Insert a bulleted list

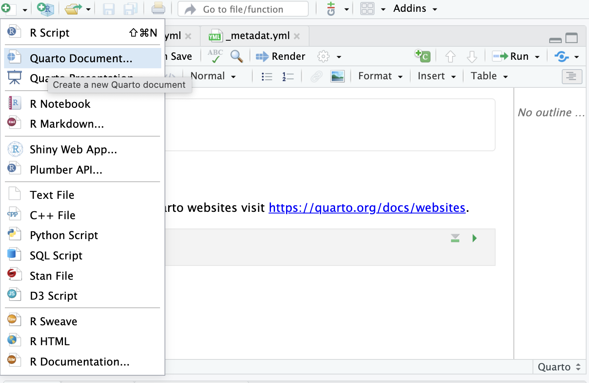tap(267, 76)
